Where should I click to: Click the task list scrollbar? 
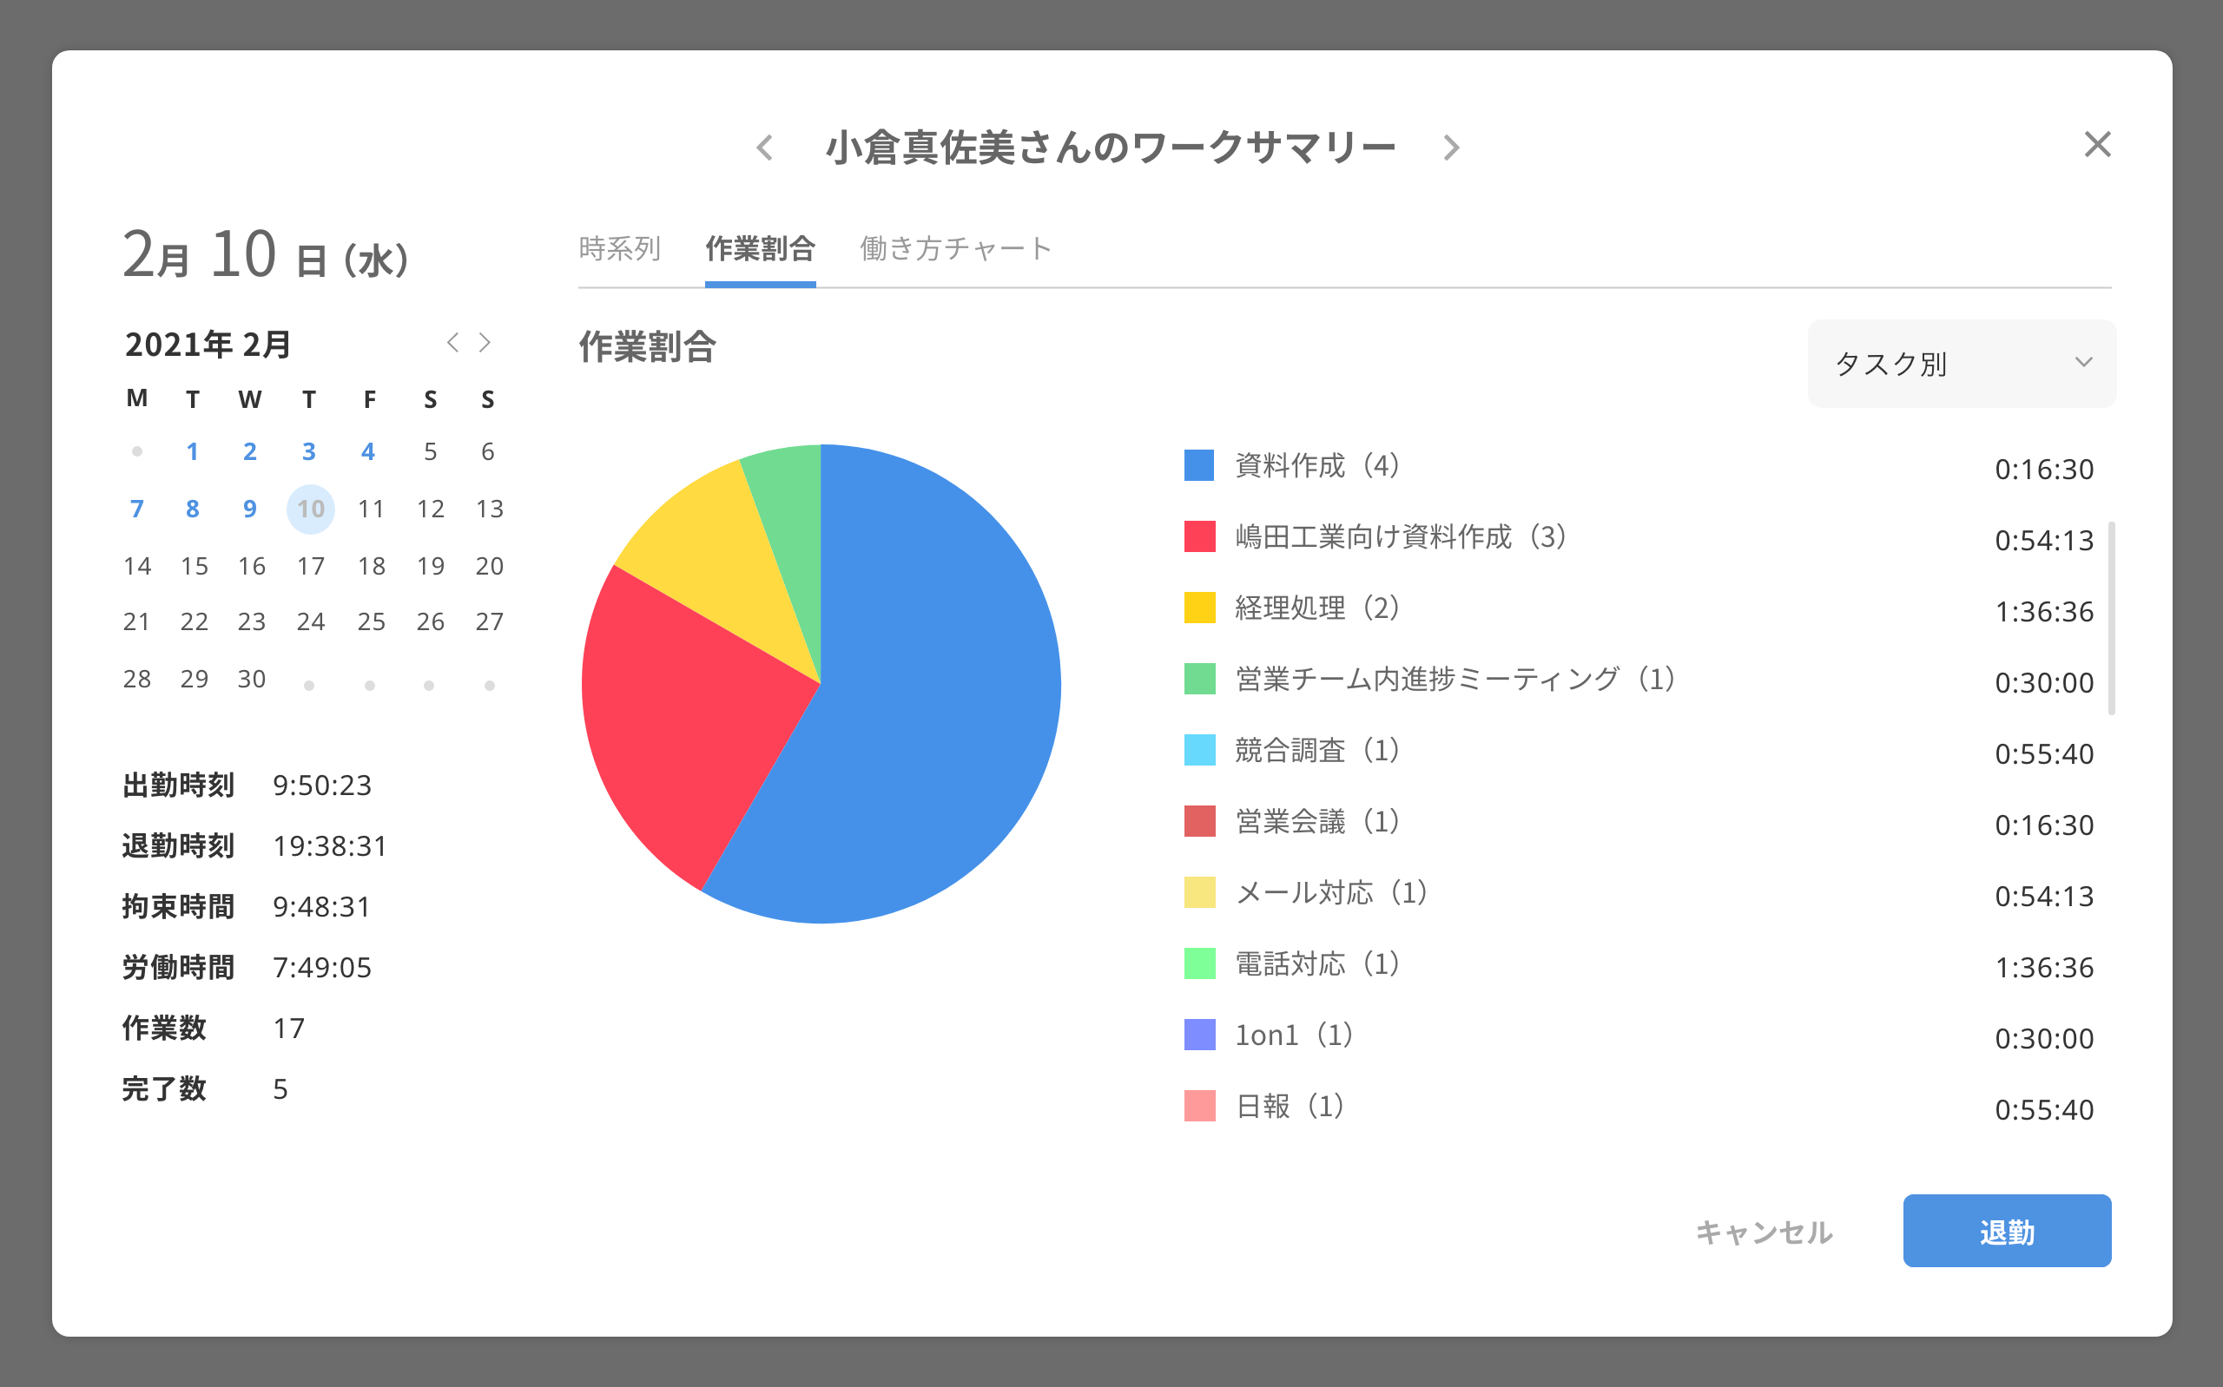[2111, 617]
